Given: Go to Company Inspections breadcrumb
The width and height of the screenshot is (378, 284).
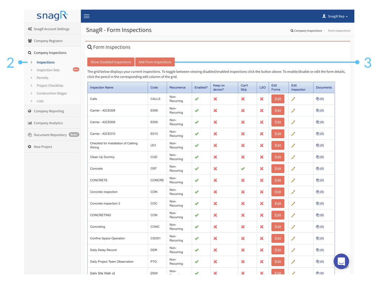Looking at the screenshot, I should 306,31.
